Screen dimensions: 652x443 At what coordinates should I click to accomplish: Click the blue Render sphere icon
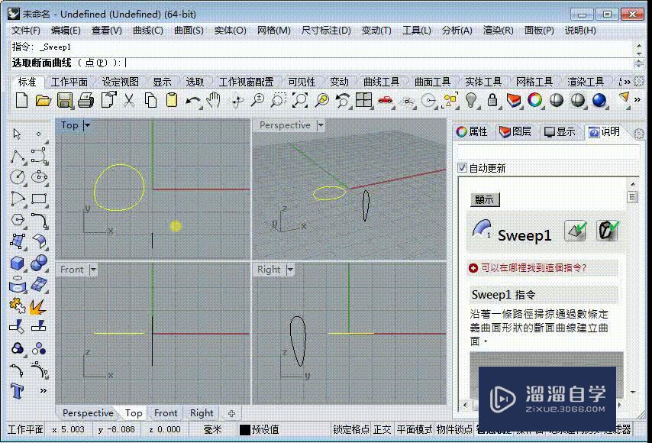tap(599, 100)
